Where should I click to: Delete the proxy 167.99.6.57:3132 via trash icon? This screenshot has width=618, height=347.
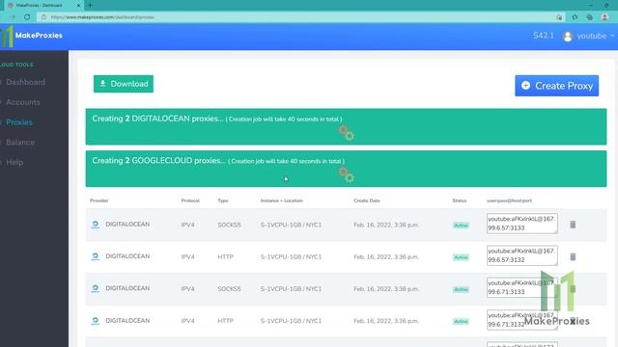click(573, 257)
